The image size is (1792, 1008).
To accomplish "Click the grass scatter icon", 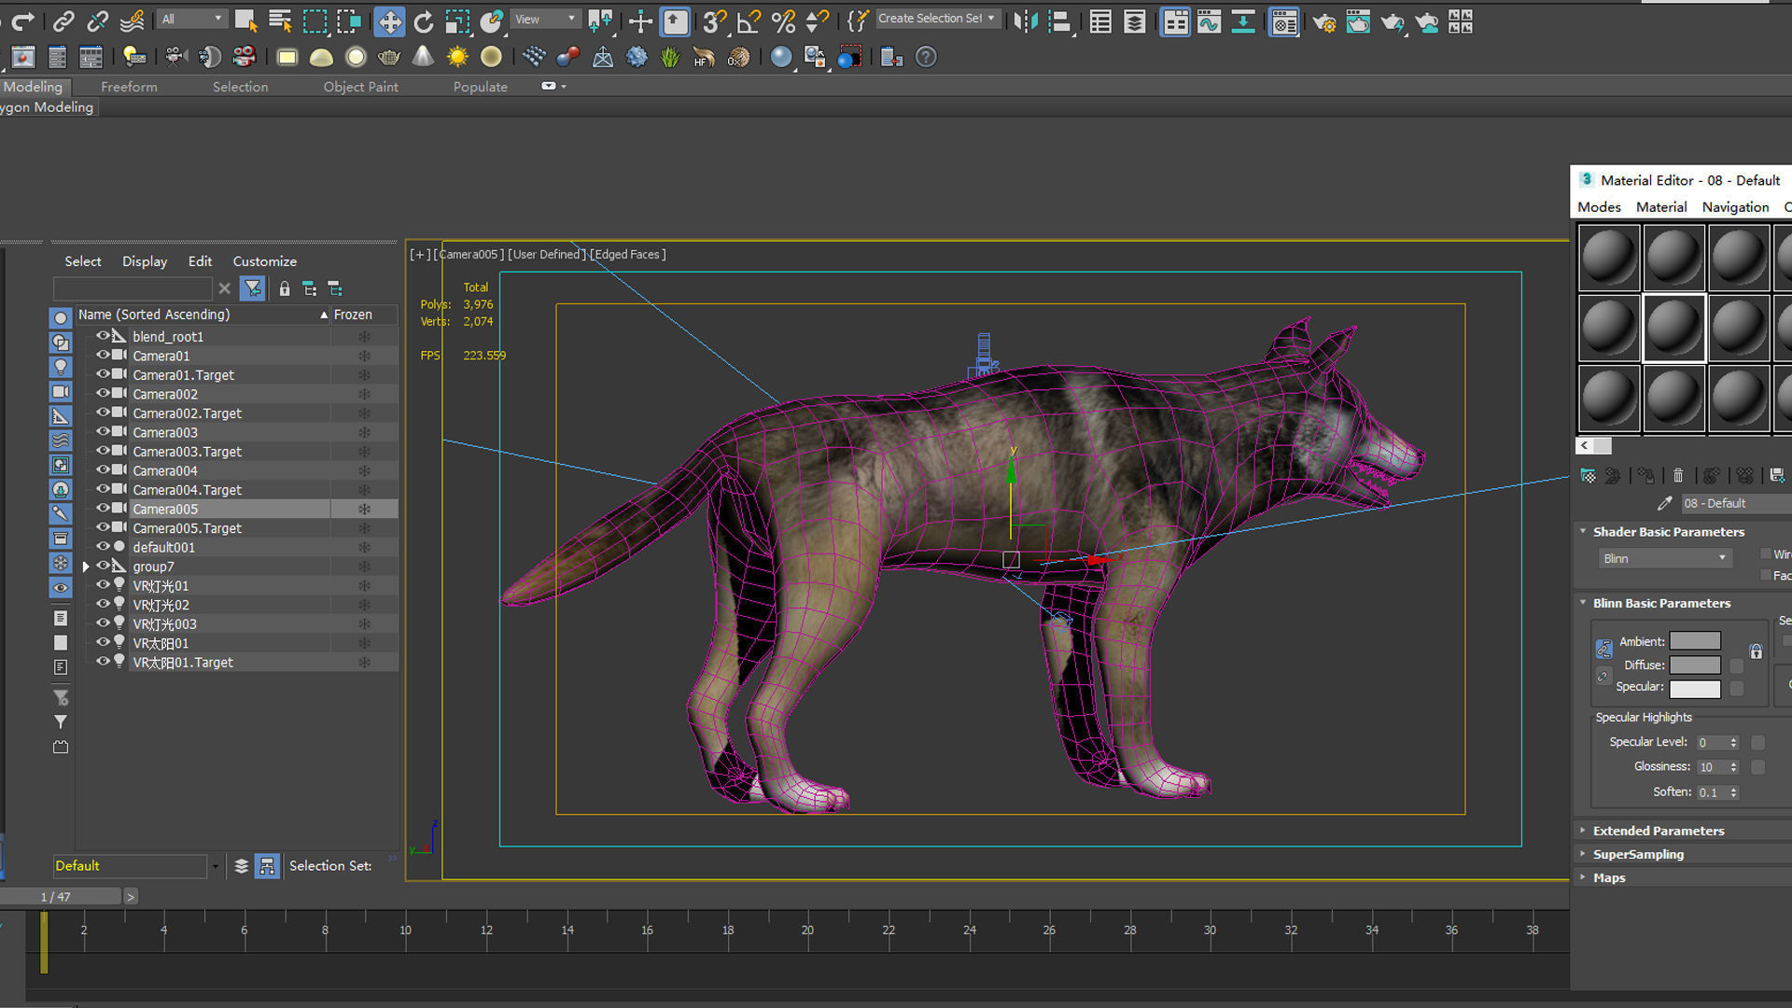I will 670,58.
